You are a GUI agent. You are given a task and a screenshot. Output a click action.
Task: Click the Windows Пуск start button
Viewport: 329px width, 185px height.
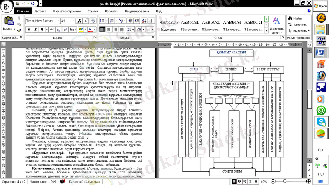click(320, 6)
